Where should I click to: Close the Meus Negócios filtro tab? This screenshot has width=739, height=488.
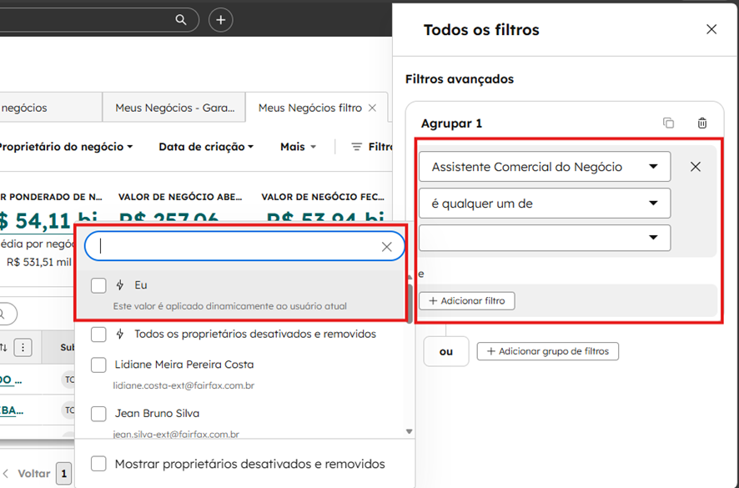372,108
